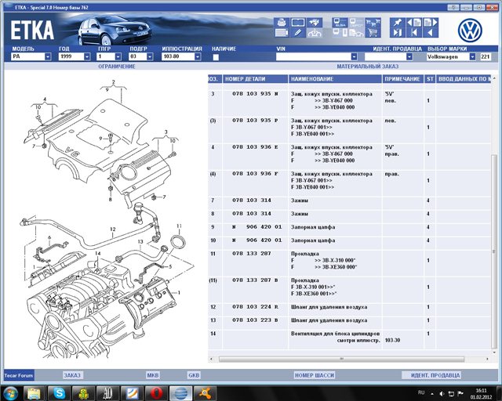Image resolution: width=502 pixels, height=401 pixels.
Task: Click the greyed-out documents and car icon
Action: (356, 33)
